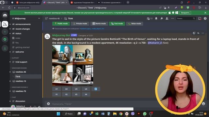Select the Midjourney server sailboat icon

(x=5, y=24)
